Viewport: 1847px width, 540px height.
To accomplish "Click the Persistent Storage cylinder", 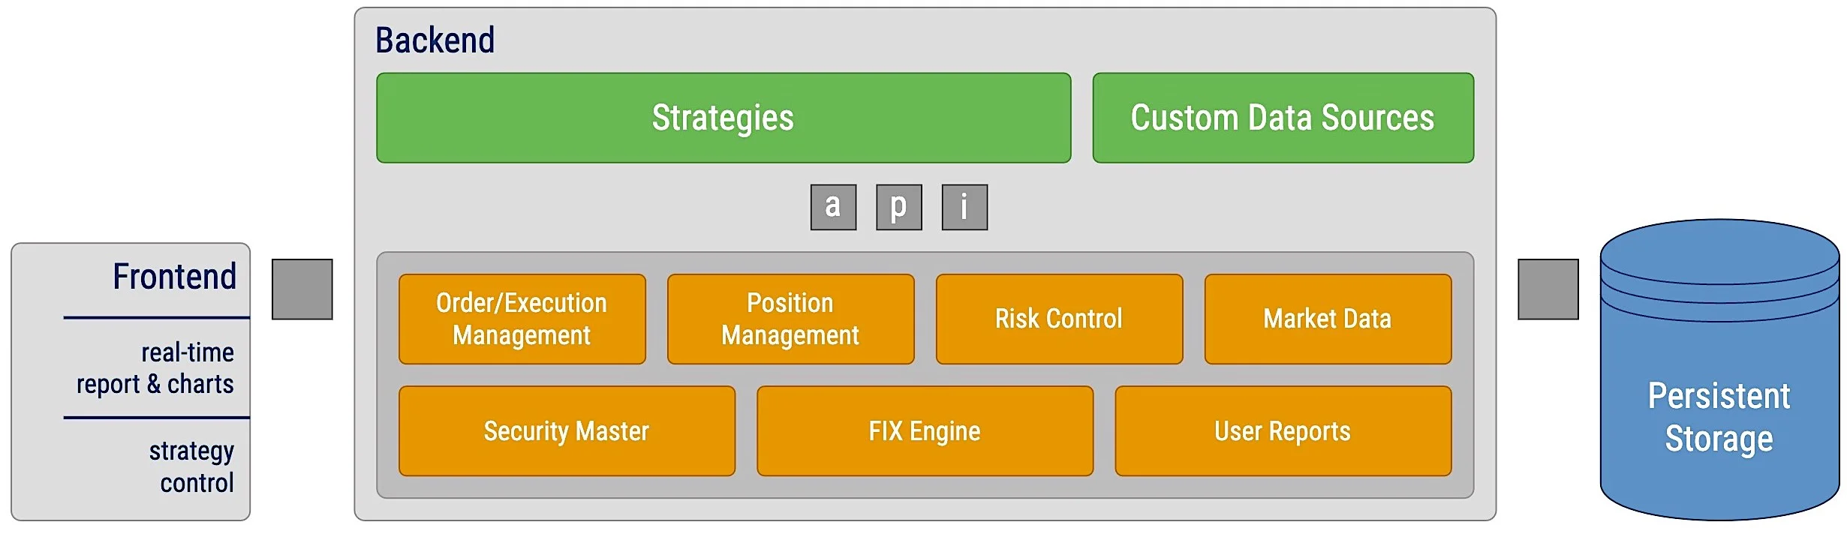I will [x=1719, y=370].
